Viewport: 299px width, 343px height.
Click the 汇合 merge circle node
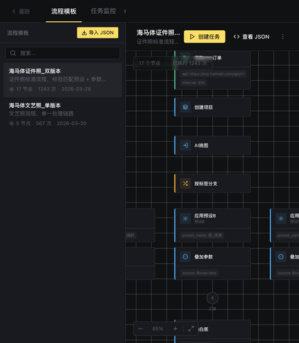(212, 298)
